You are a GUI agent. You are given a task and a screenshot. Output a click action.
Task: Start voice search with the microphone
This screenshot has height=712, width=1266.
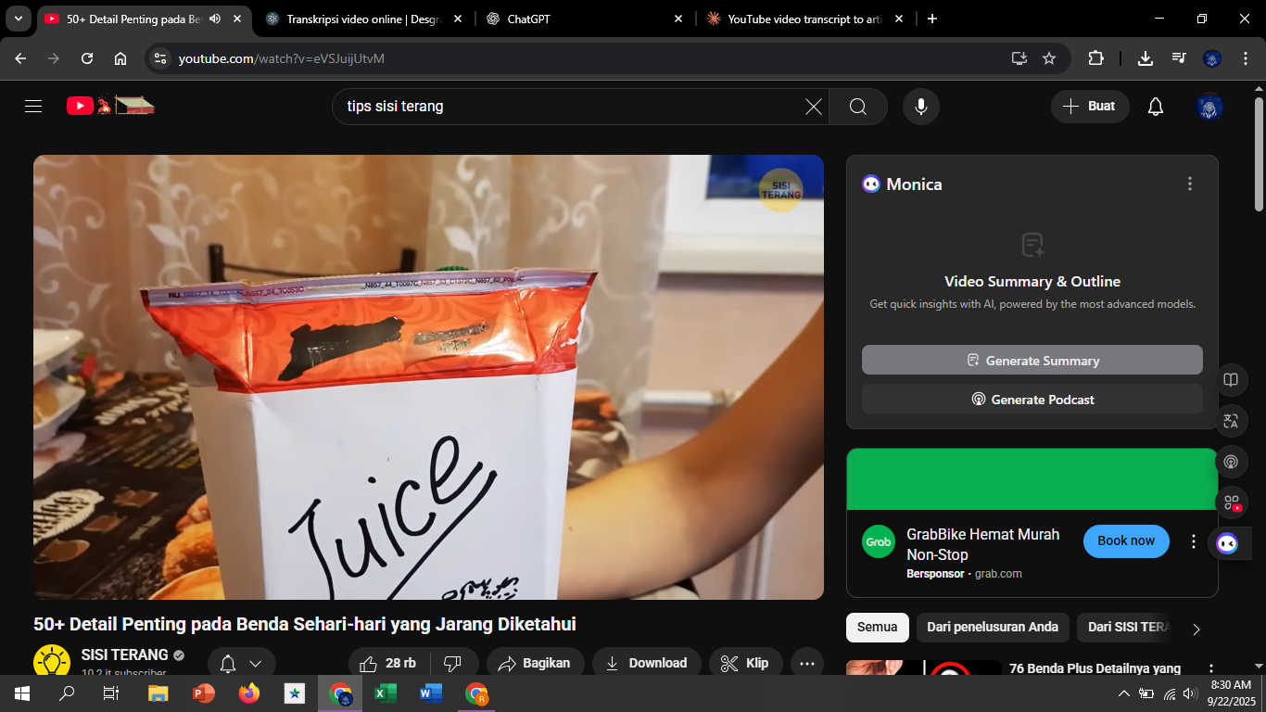[x=921, y=107]
